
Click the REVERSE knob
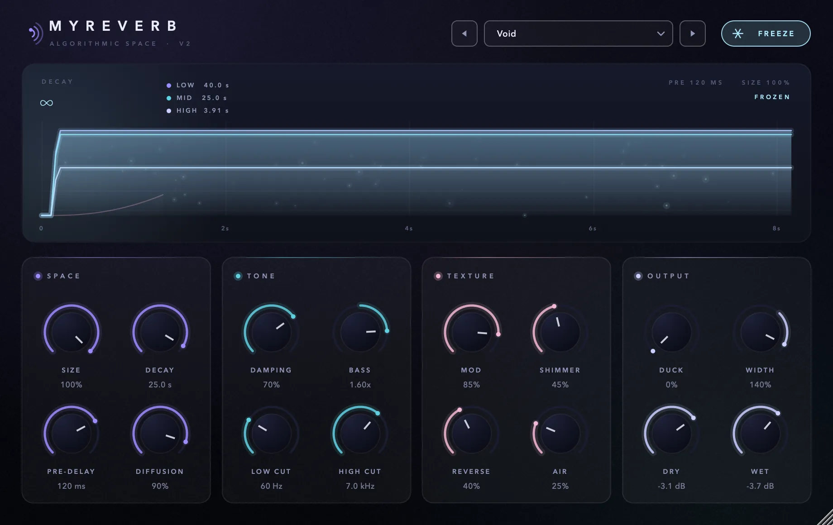(x=471, y=433)
